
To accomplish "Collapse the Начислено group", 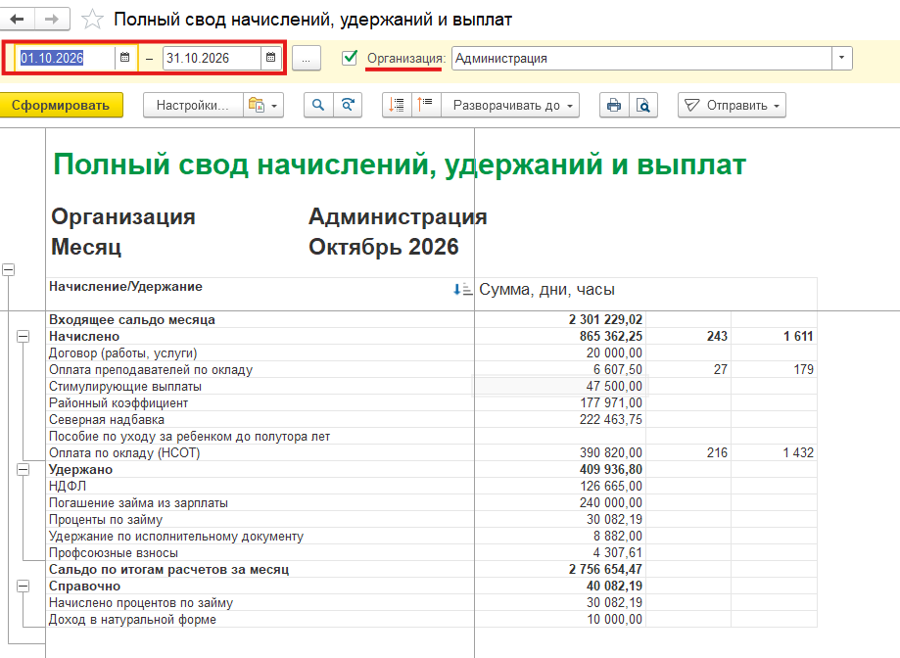I will pyautogui.click(x=23, y=337).
